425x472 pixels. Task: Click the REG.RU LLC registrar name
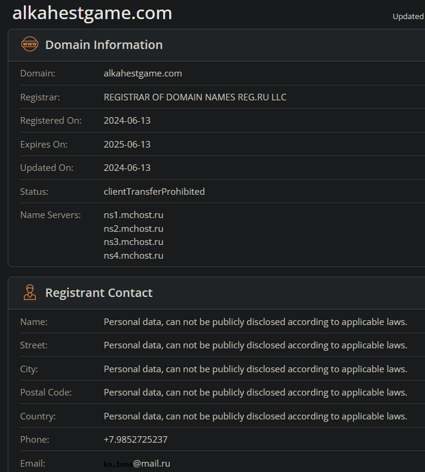coord(195,97)
